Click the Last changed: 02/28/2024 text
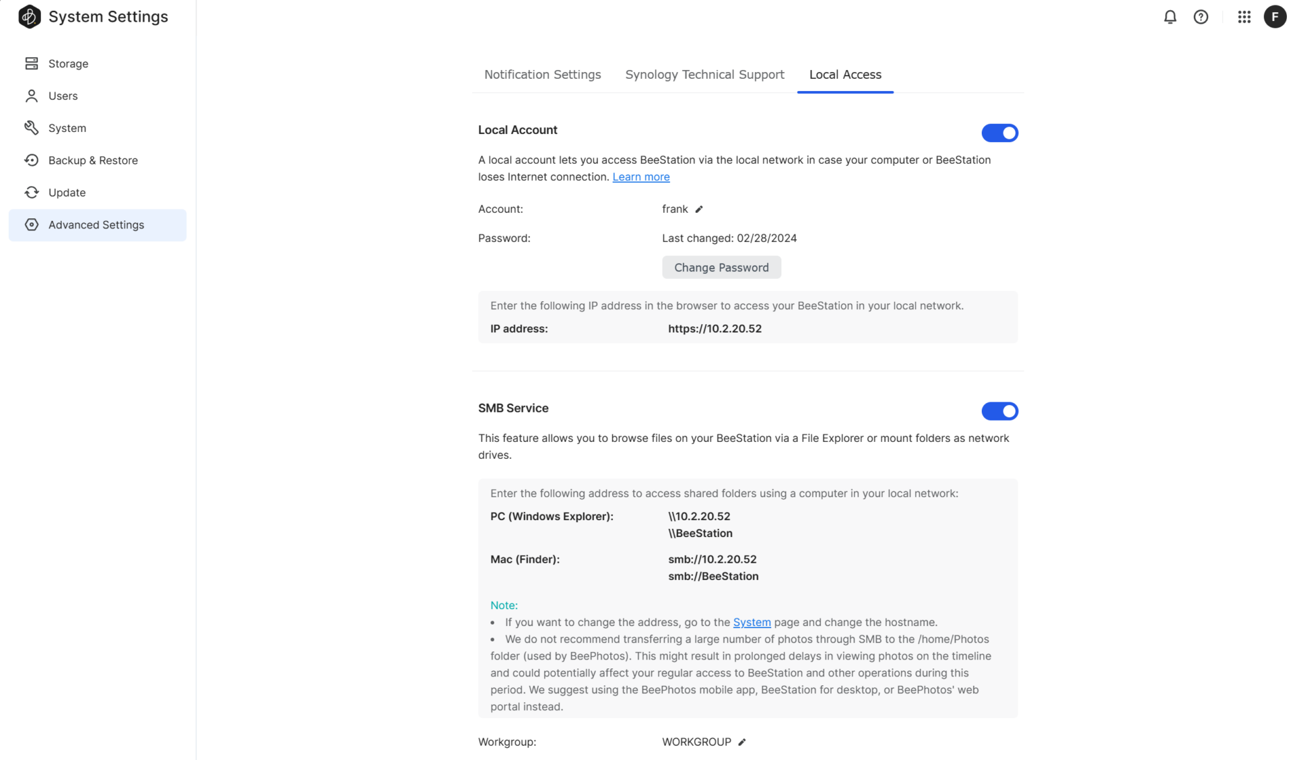The width and height of the screenshot is (1293, 760). pos(729,239)
